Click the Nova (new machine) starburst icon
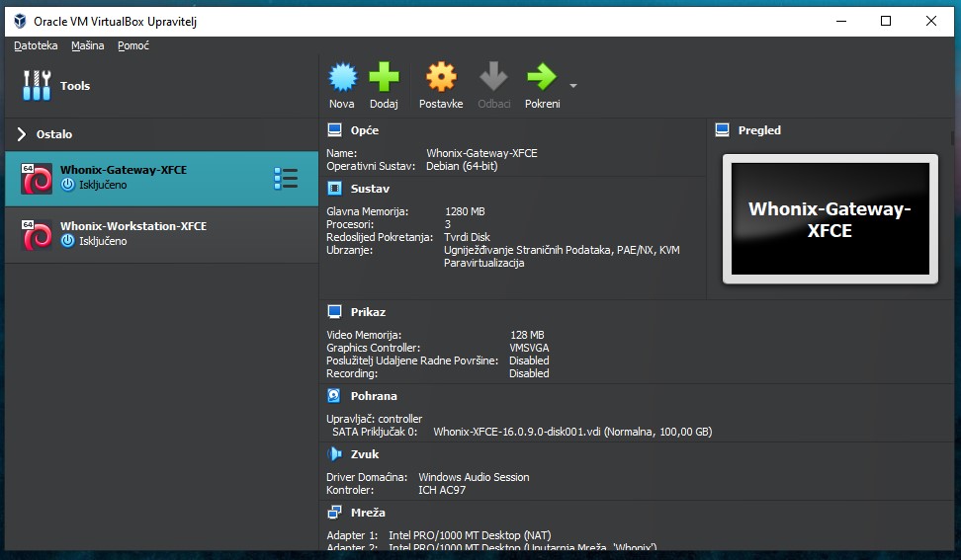Screen dimensions: 961x560 click(342, 77)
